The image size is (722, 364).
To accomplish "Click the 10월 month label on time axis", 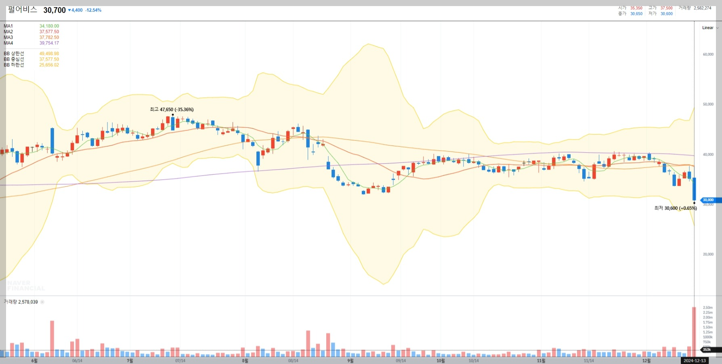I will 441,361.
